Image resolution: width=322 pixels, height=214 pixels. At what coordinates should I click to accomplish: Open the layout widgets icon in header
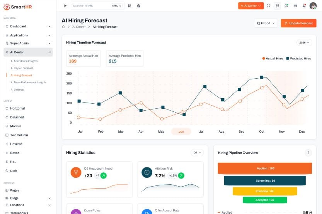277,6
